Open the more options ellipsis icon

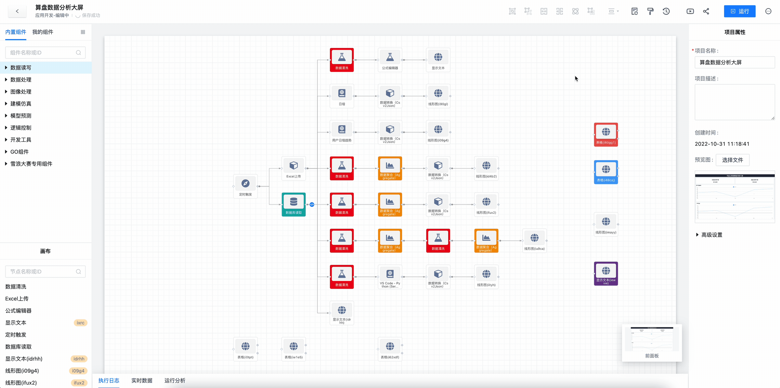click(x=768, y=11)
